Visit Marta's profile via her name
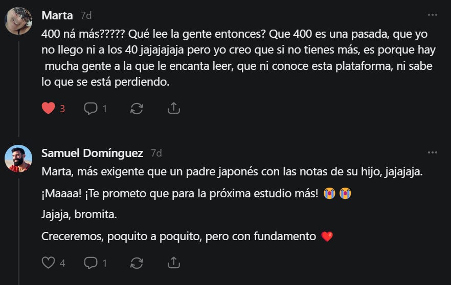The height and width of the screenshot is (285, 451). tap(57, 15)
